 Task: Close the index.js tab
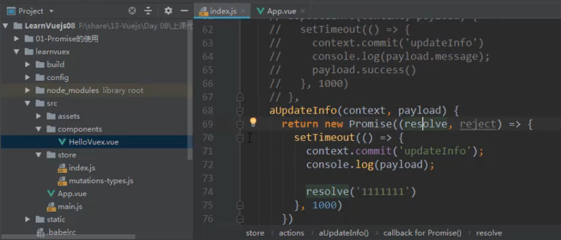(x=243, y=11)
